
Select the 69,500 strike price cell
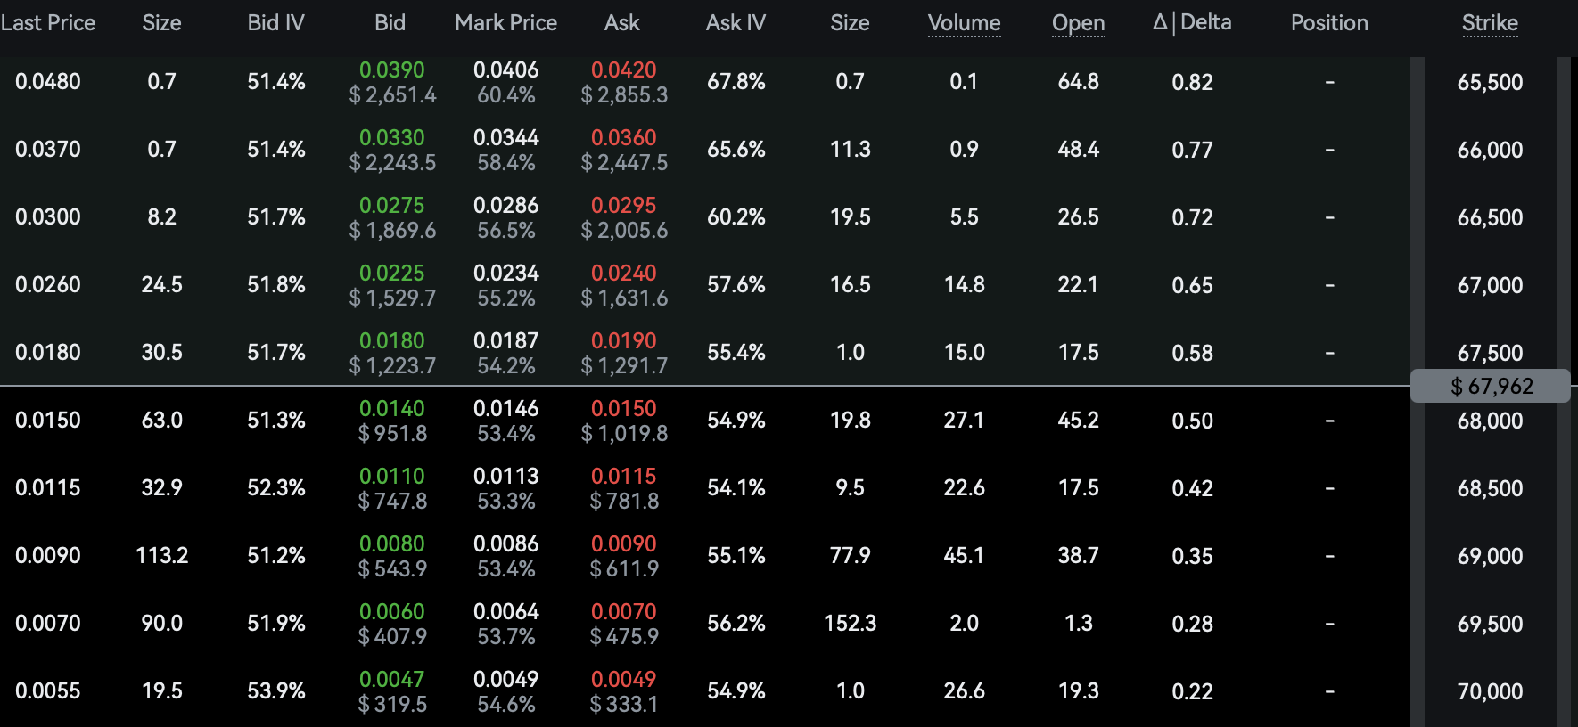(x=1489, y=624)
